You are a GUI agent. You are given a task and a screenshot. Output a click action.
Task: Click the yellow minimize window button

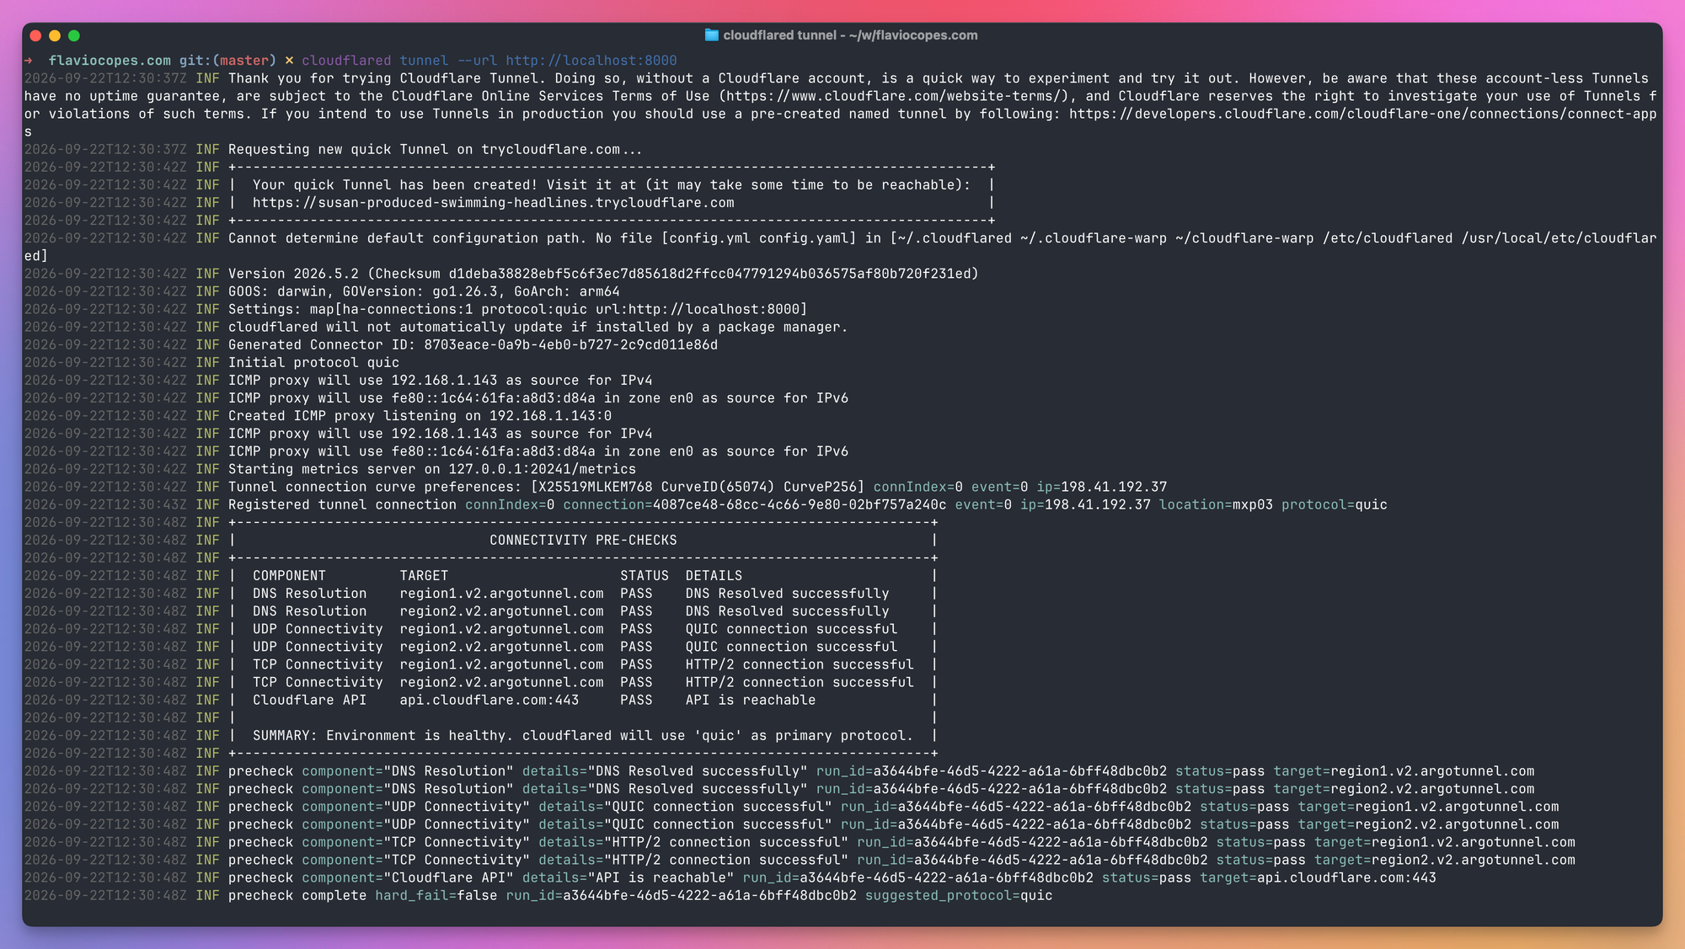pos(55,35)
